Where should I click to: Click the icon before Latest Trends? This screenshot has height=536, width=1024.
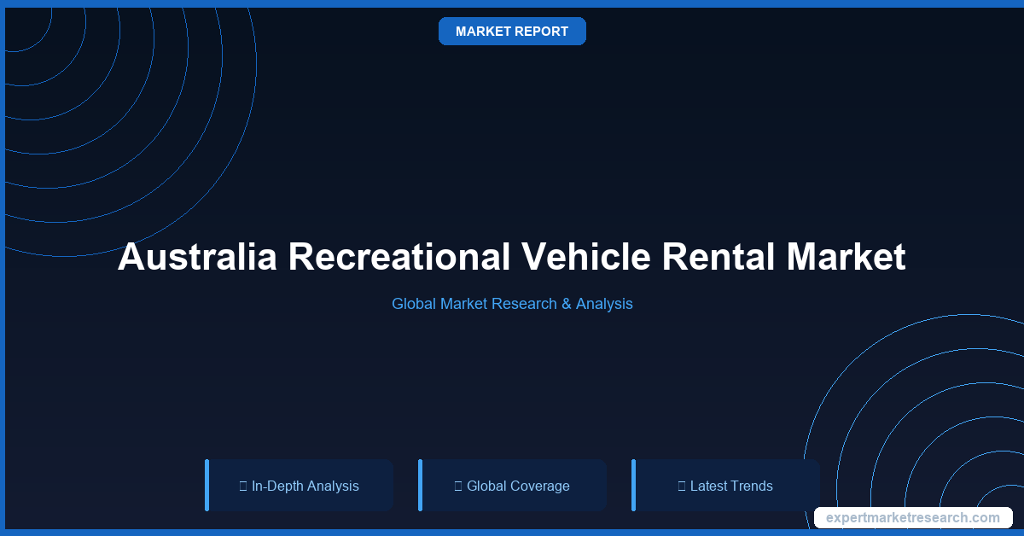click(682, 486)
